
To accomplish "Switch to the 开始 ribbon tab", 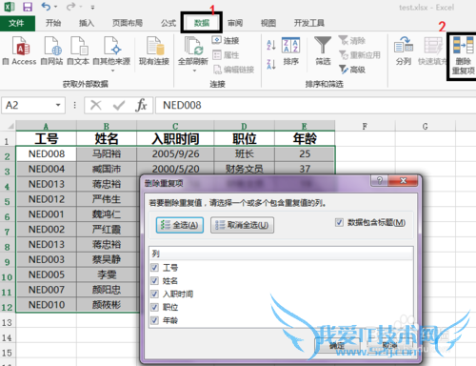I will point(53,23).
